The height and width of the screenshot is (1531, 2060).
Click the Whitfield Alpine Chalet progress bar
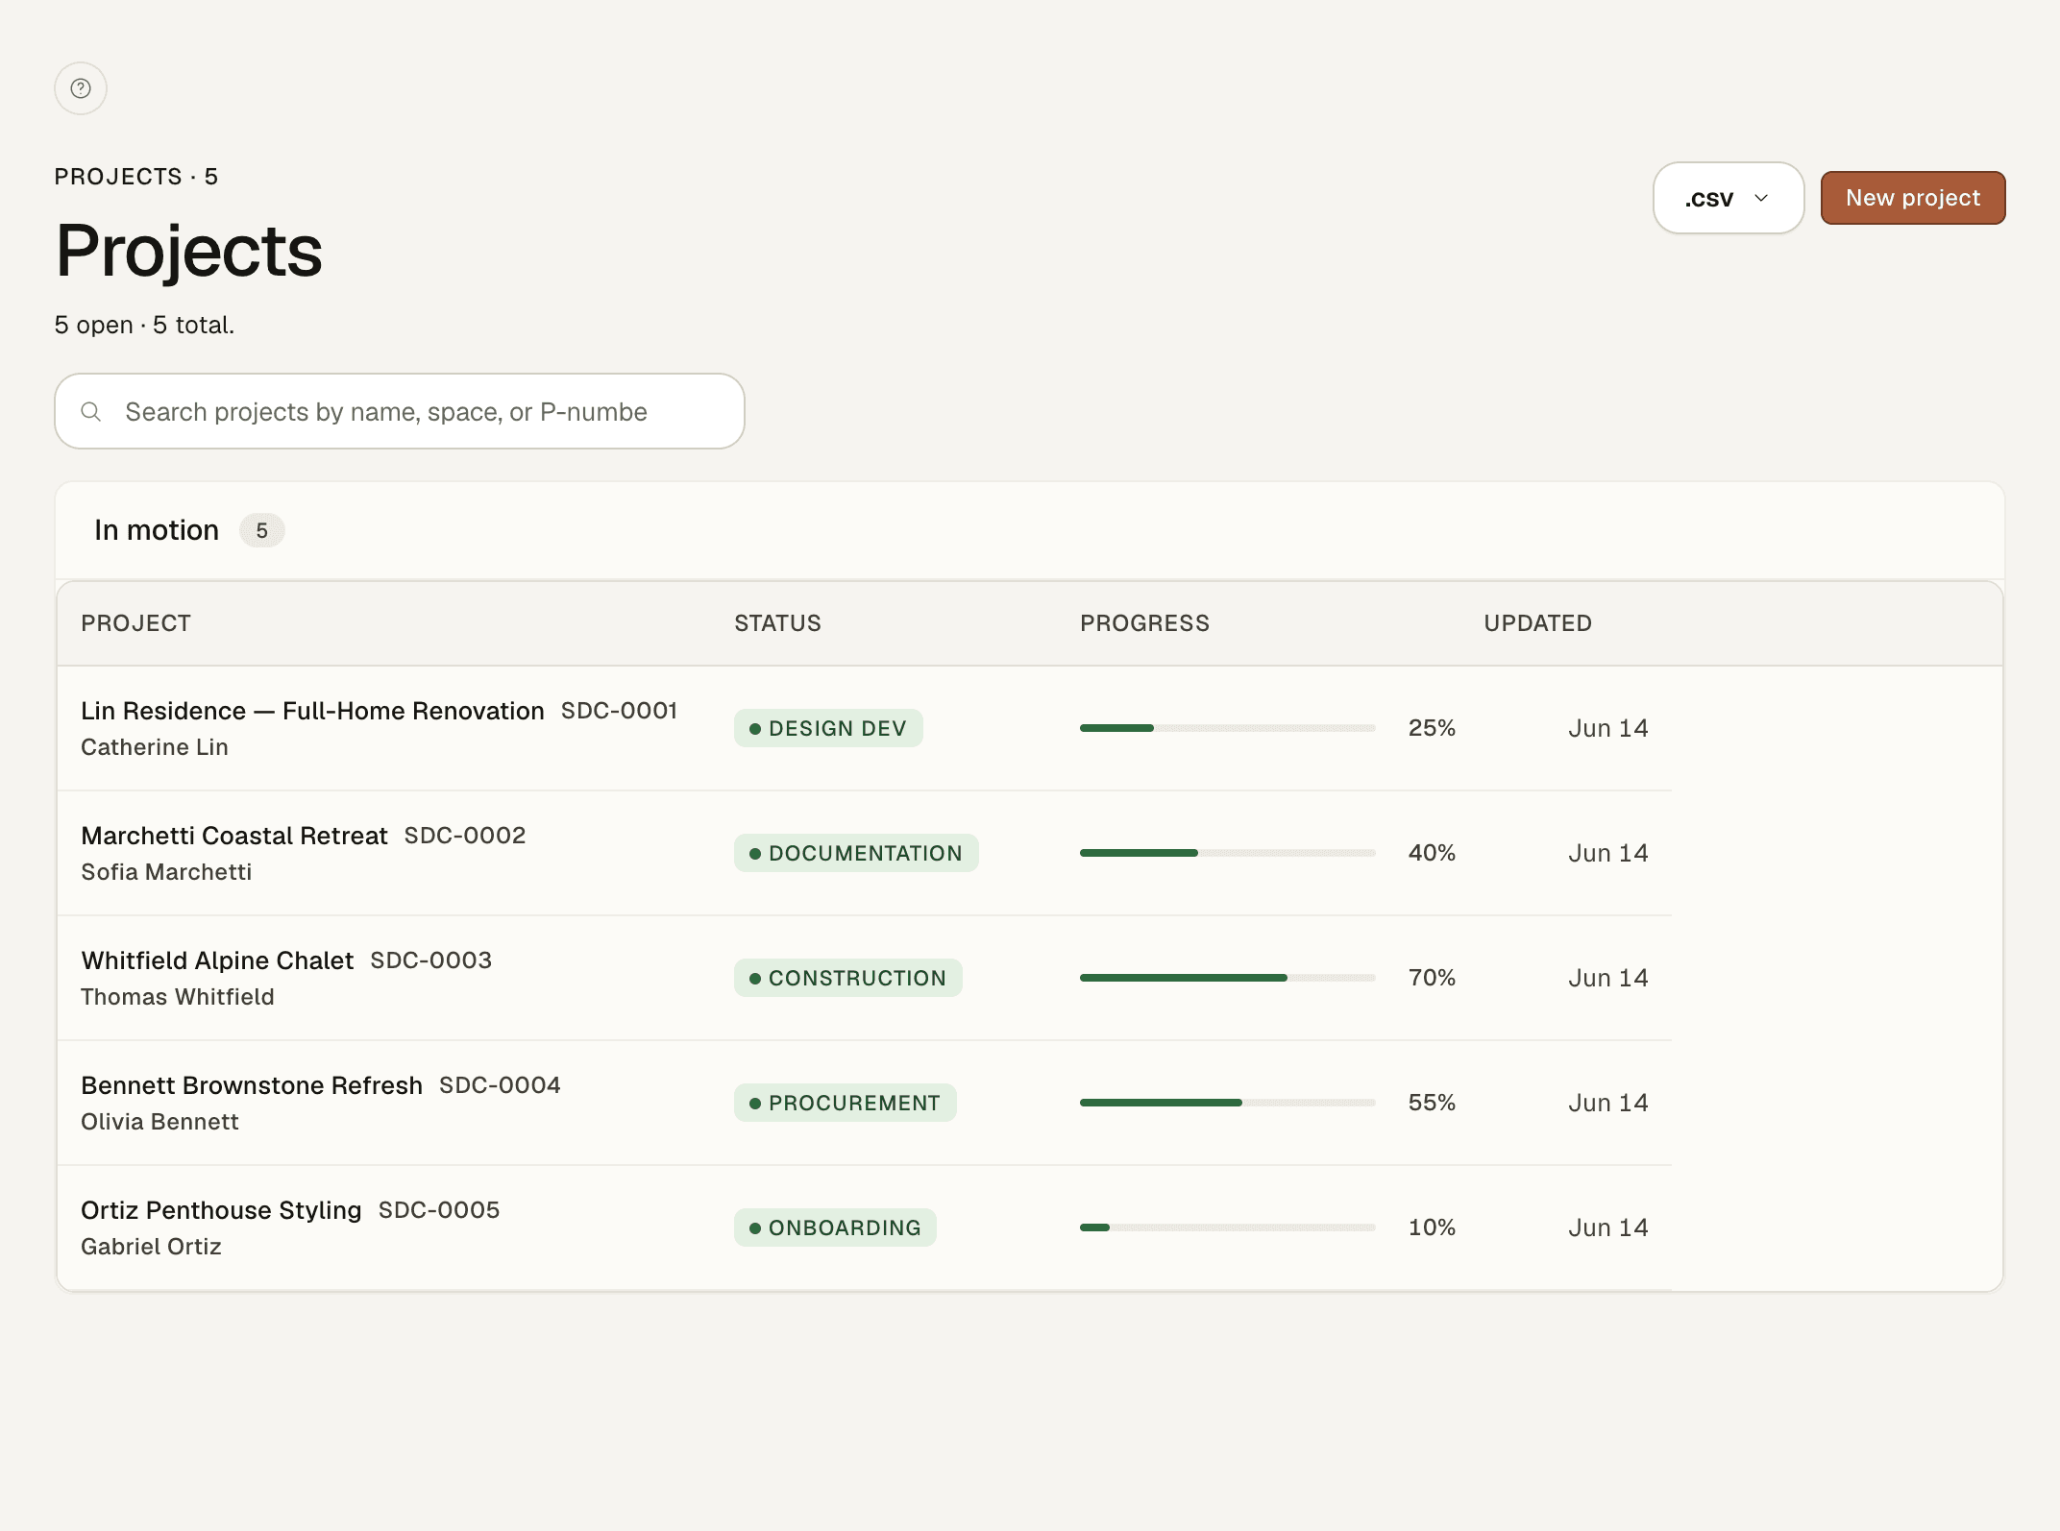[x=1228, y=978]
